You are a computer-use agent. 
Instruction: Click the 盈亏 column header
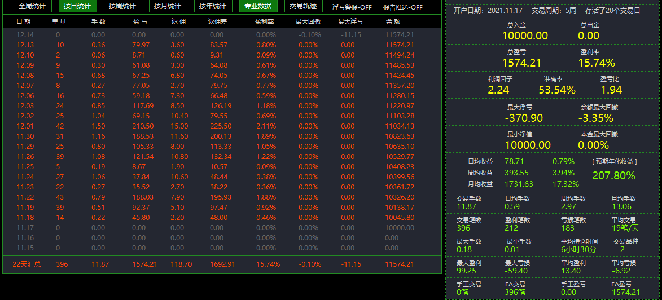point(140,21)
